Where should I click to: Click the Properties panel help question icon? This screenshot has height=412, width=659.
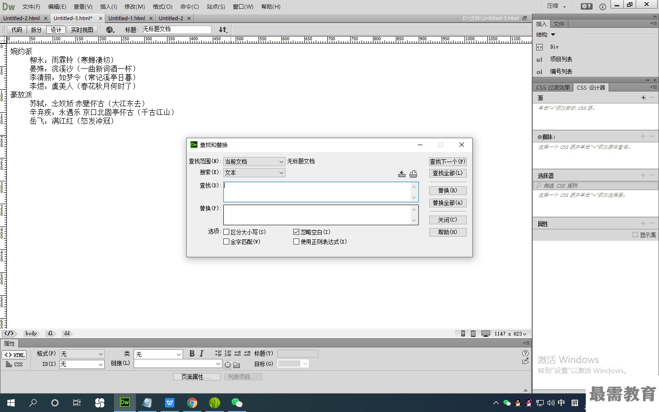(x=525, y=353)
